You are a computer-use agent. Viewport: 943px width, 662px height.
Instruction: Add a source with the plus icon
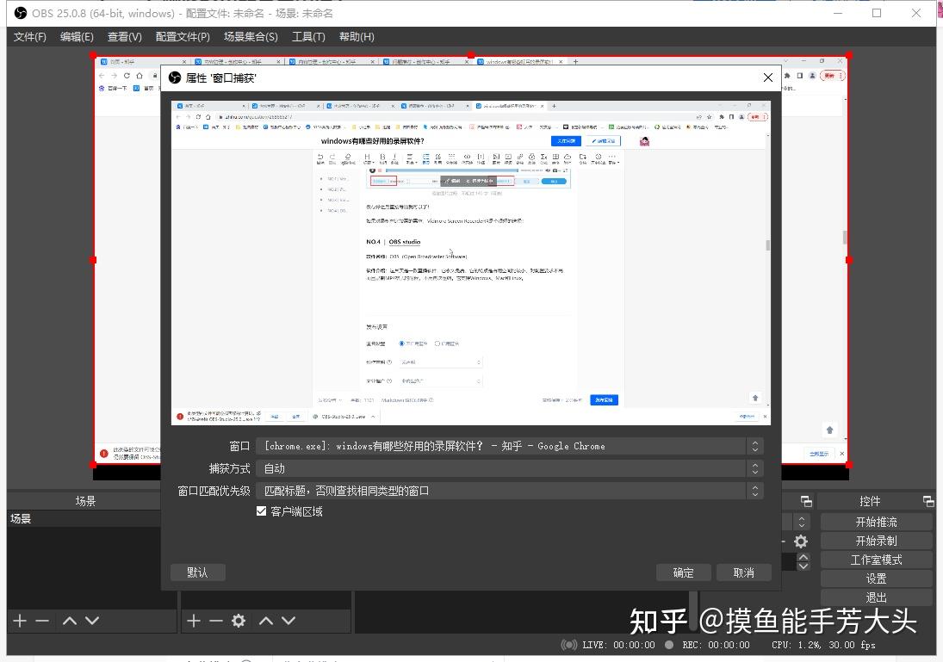[x=194, y=621]
